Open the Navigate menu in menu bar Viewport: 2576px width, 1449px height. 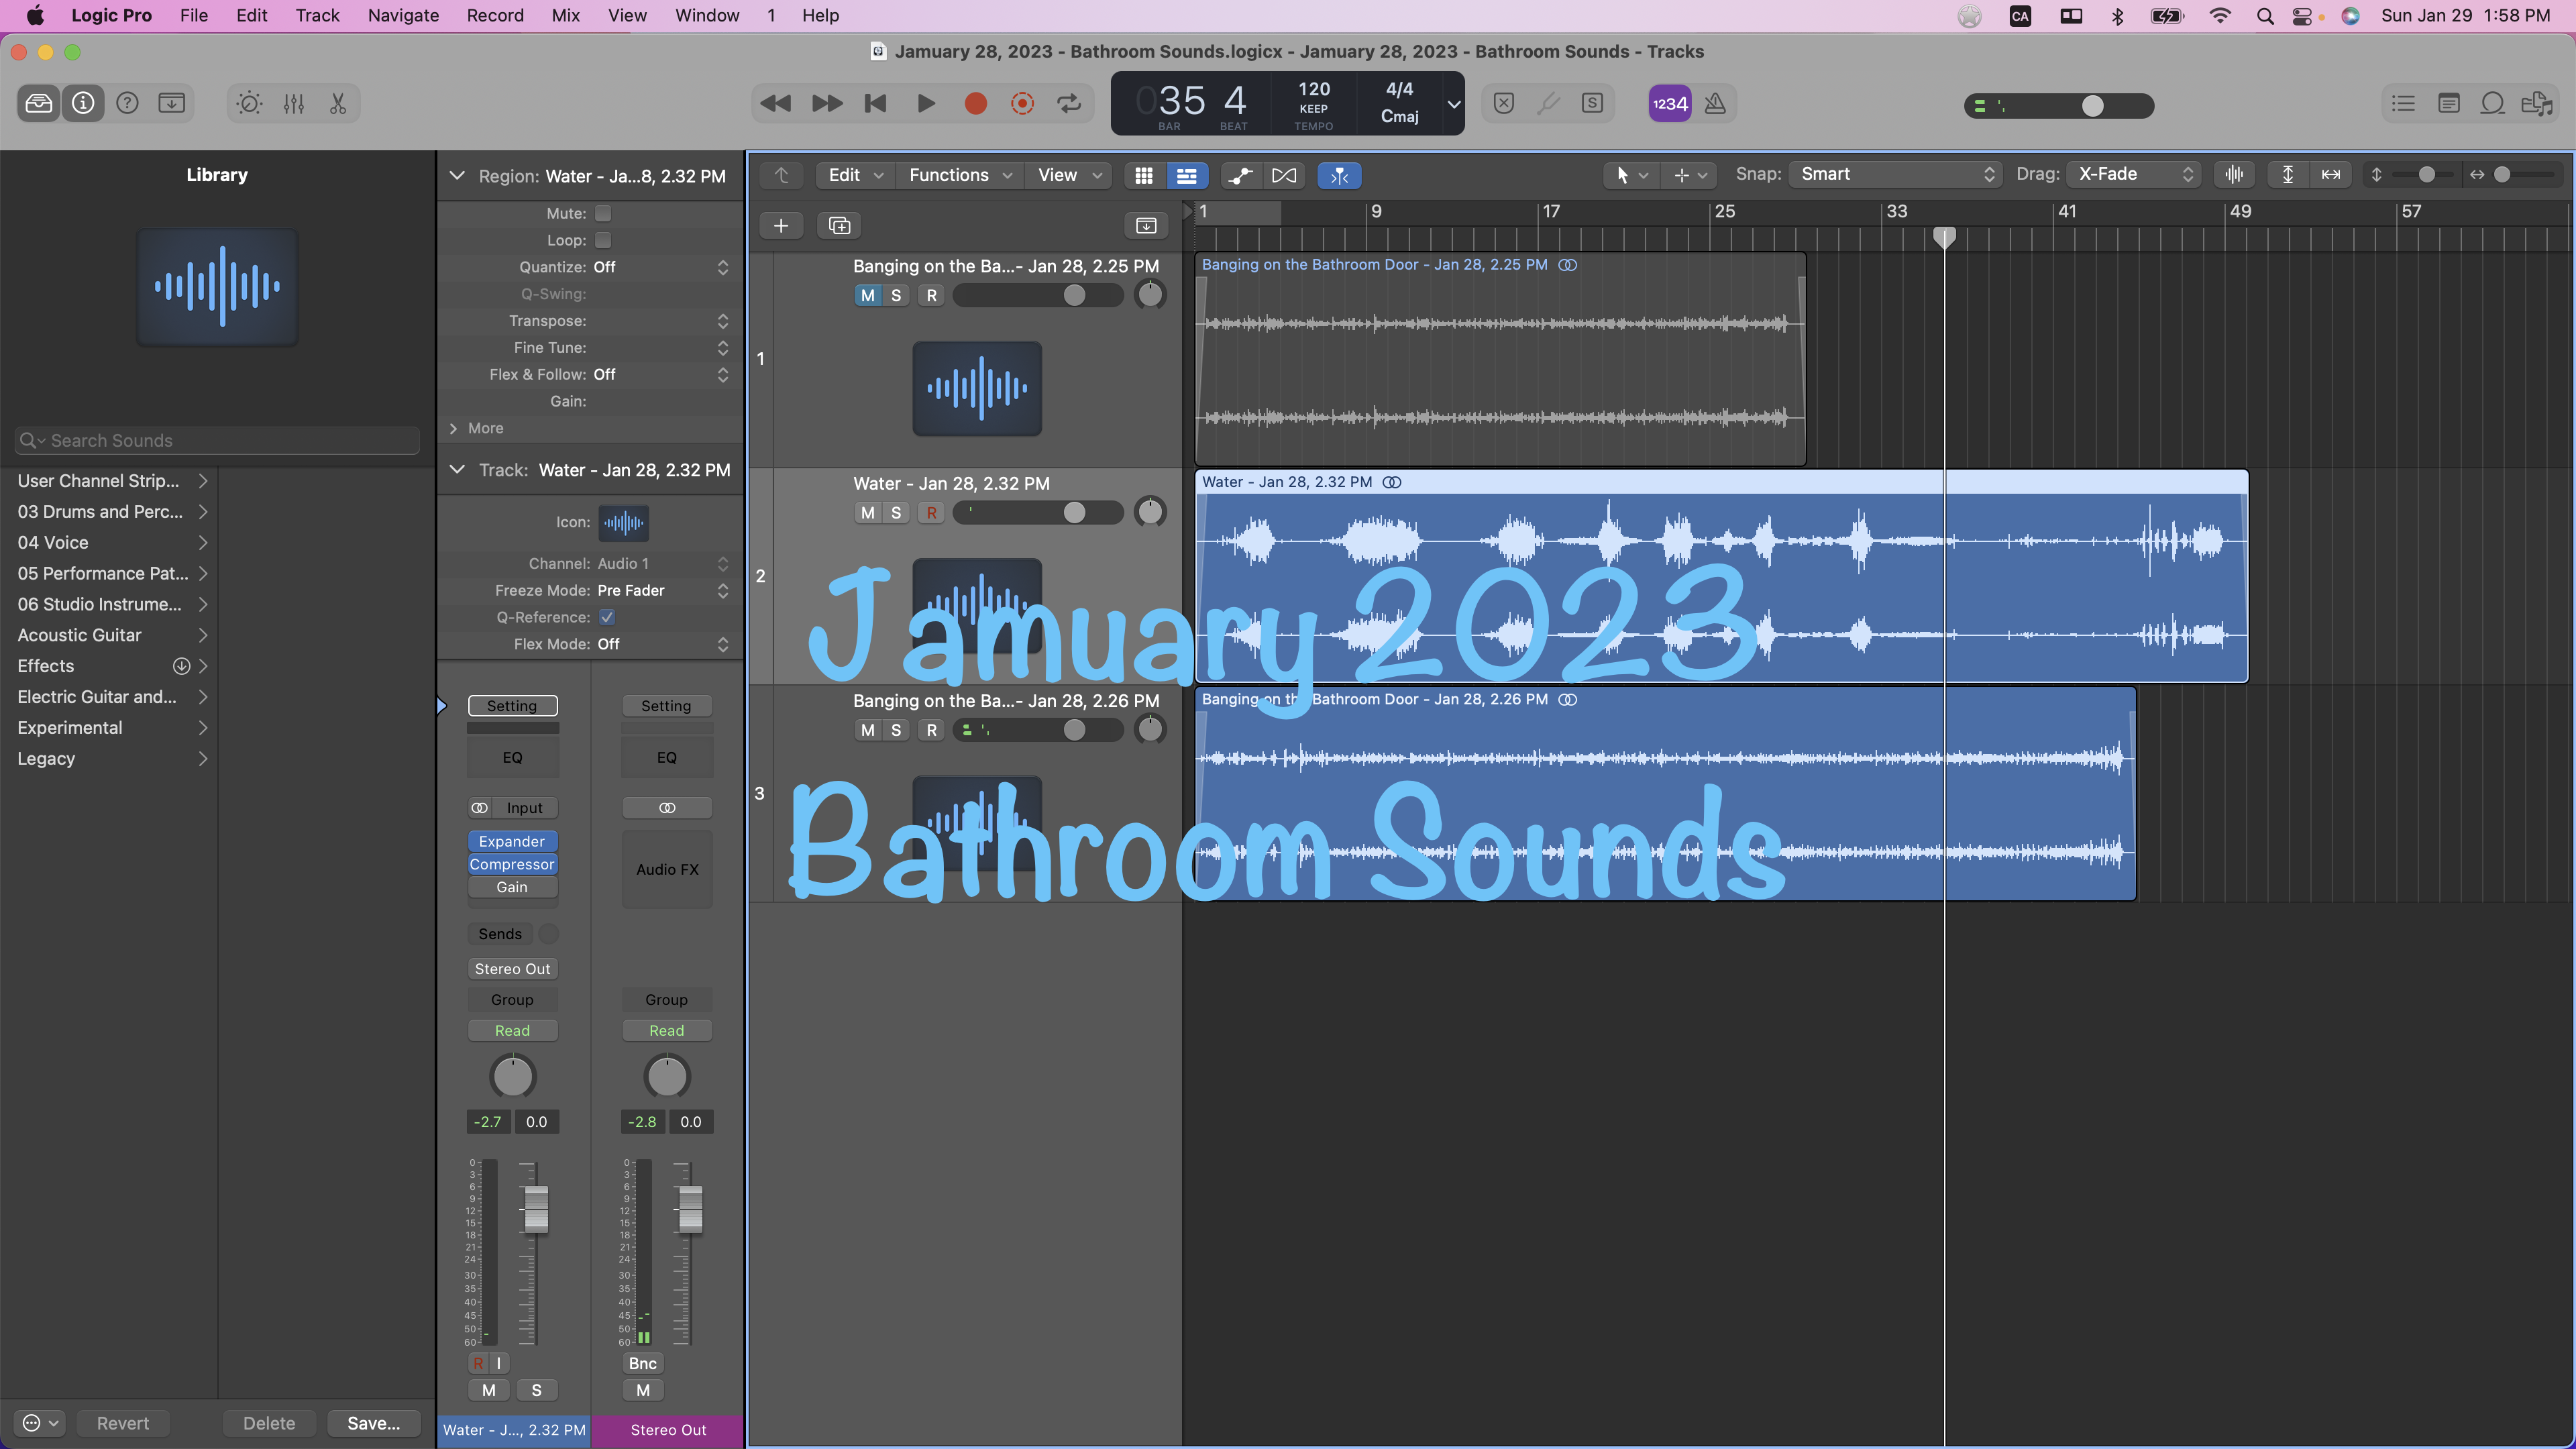coord(403,15)
